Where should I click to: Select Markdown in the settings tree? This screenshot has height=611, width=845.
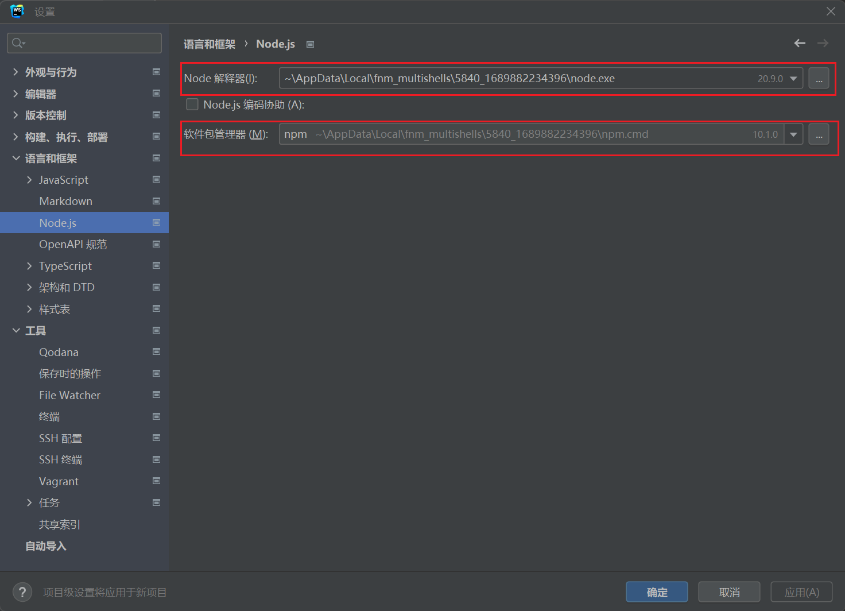65,201
